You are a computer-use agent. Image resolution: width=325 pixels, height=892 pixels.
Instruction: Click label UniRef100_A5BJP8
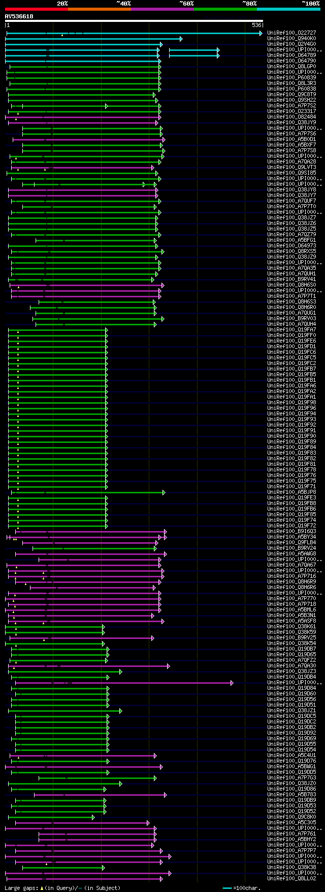pyautogui.click(x=291, y=492)
